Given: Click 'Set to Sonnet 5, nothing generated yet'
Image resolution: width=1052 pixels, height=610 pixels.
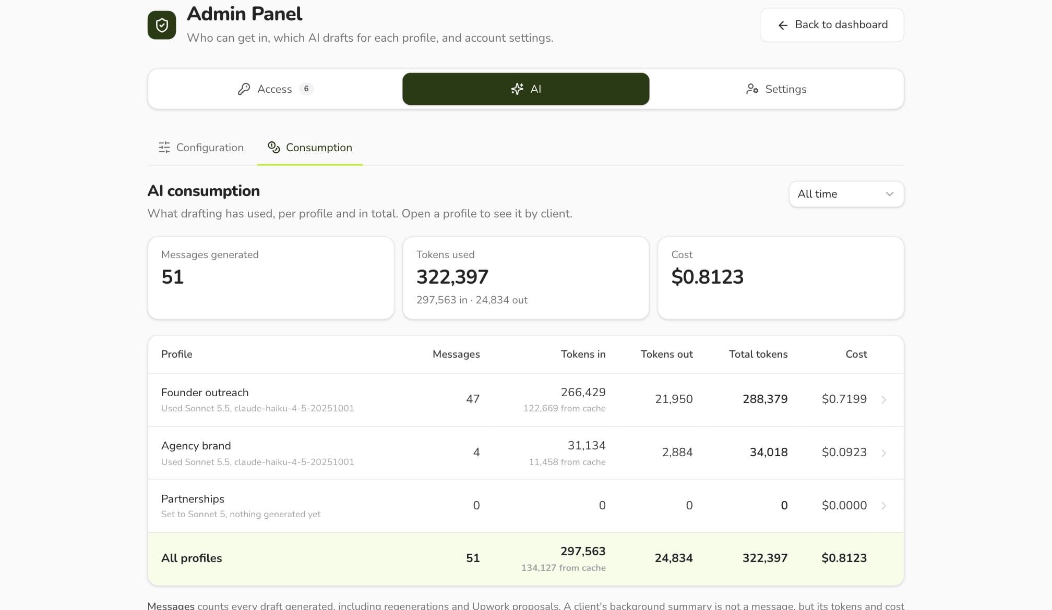Looking at the screenshot, I should point(241,514).
